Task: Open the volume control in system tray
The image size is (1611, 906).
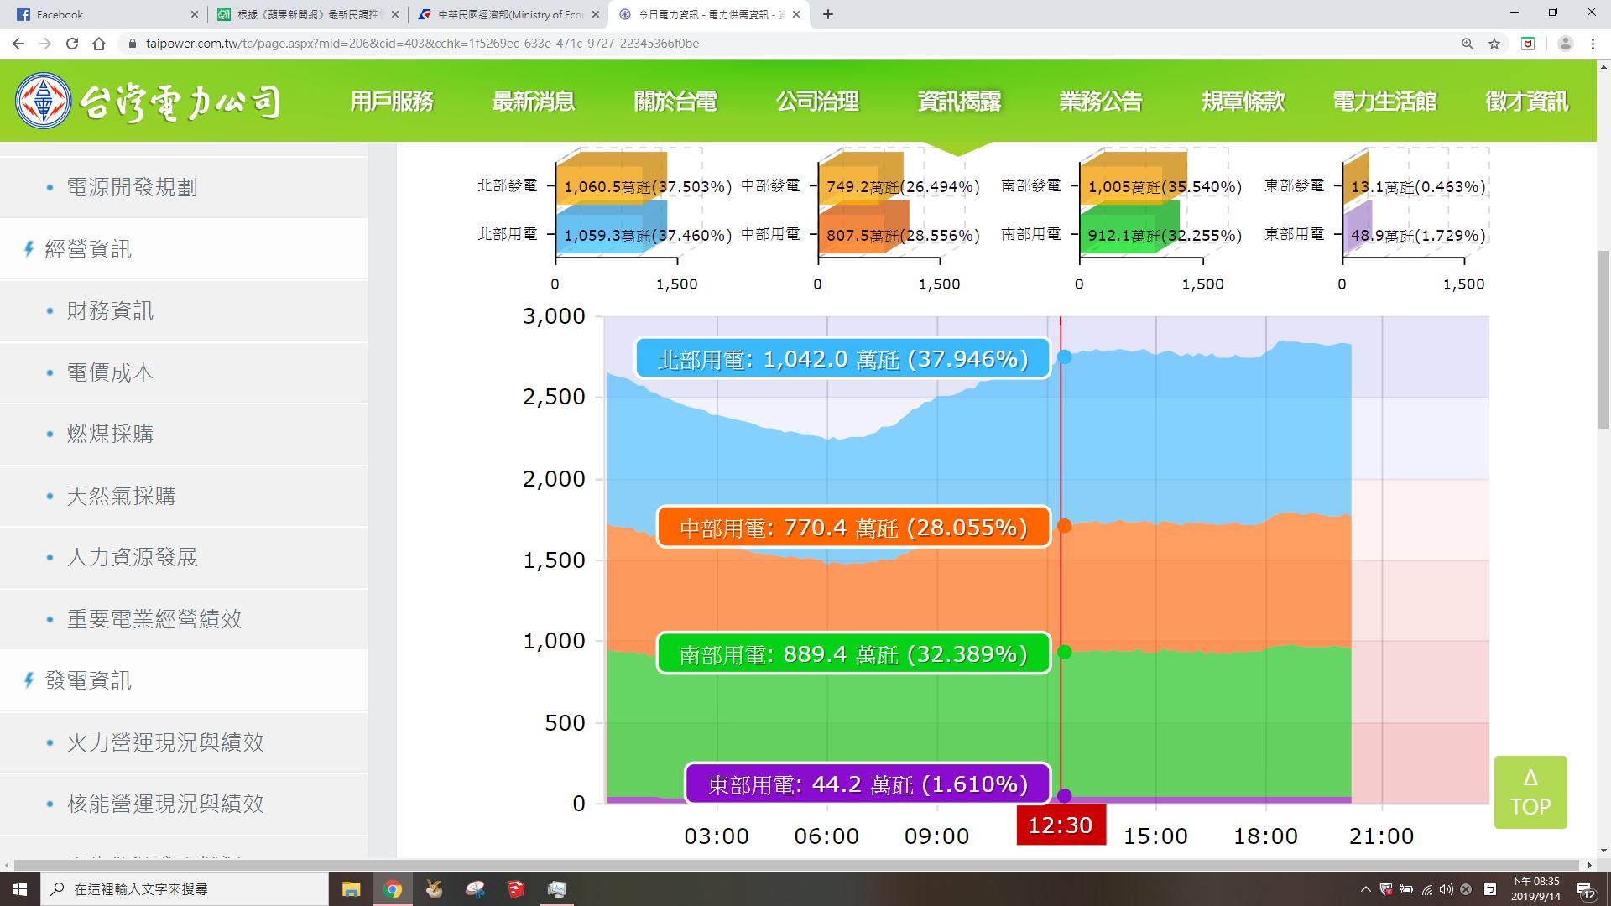Action: 1446,889
